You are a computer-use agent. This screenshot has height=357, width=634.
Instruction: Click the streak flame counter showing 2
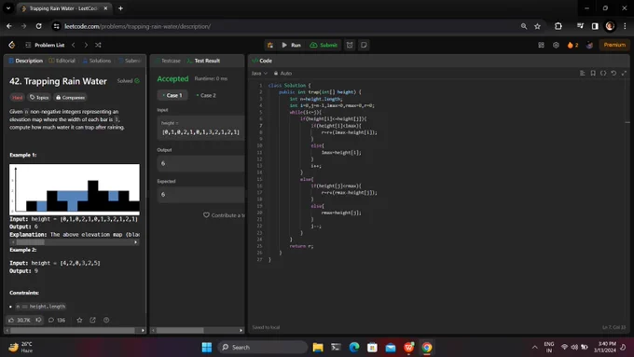point(572,45)
